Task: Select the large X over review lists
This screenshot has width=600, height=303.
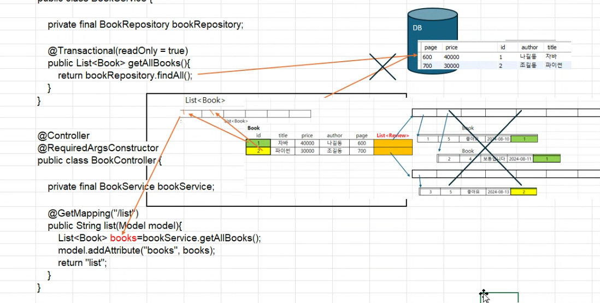Action: click(x=485, y=147)
